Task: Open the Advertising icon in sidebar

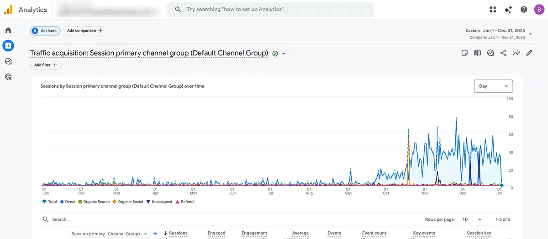Action: tap(8, 77)
